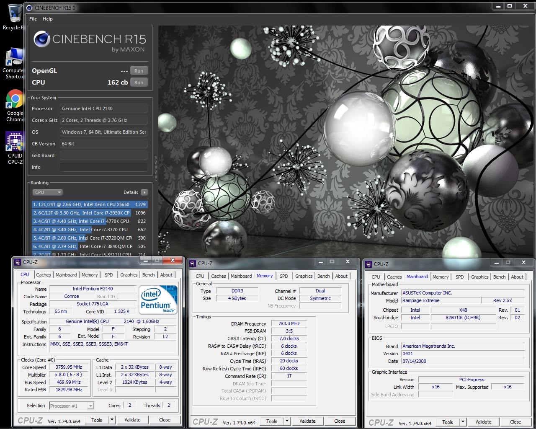The width and height of the screenshot is (536, 429).
Task: Click Close button in Mainboard window
Action: [515, 422]
